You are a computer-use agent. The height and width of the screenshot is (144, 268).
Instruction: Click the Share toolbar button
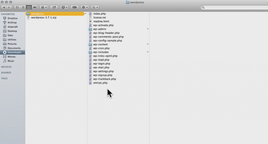point(54,7)
